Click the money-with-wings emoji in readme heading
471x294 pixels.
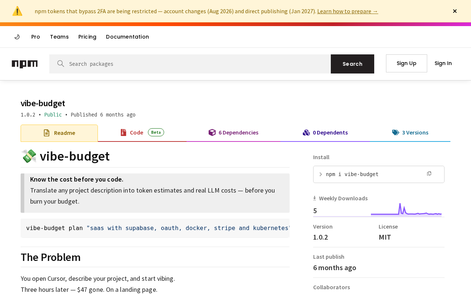(x=29, y=156)
